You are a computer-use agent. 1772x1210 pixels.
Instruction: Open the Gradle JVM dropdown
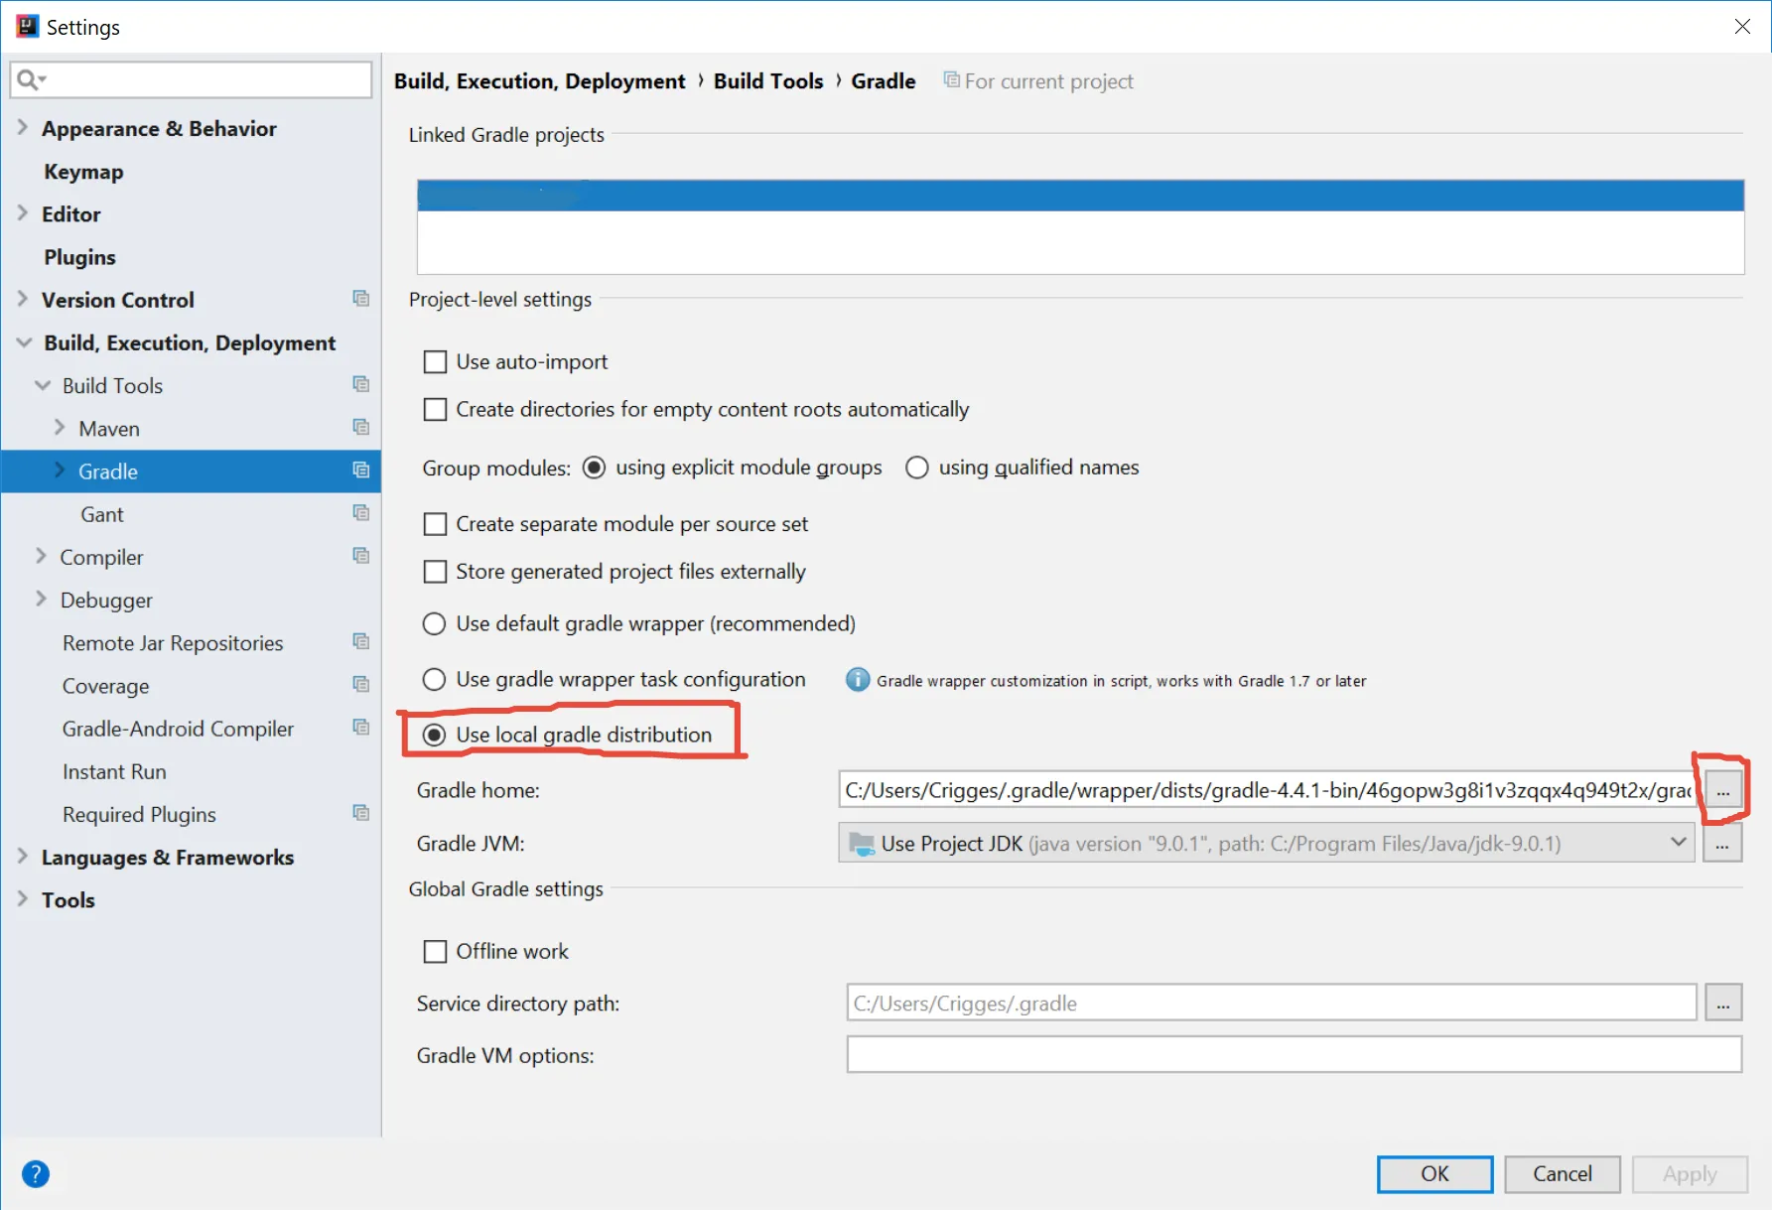pyautogui.click(x=1679, y=843)
